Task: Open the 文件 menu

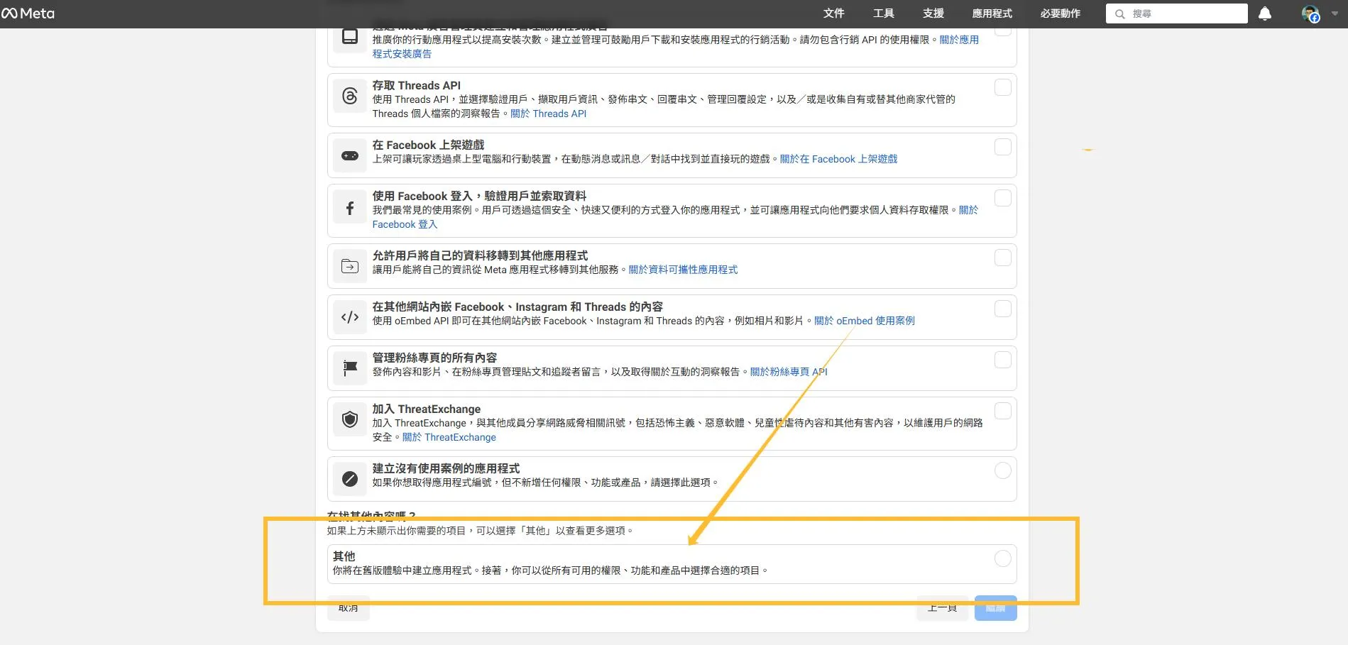Action: click(x=833, y=13)
